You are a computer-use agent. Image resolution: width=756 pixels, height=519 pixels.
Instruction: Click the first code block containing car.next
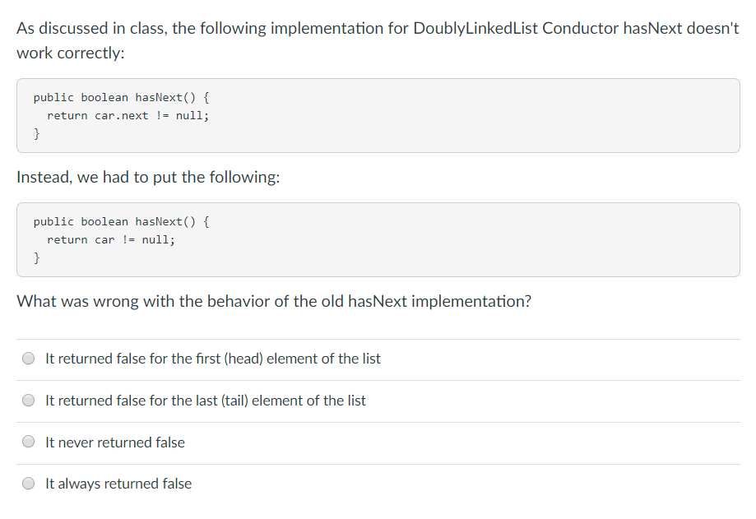[378, 115]
